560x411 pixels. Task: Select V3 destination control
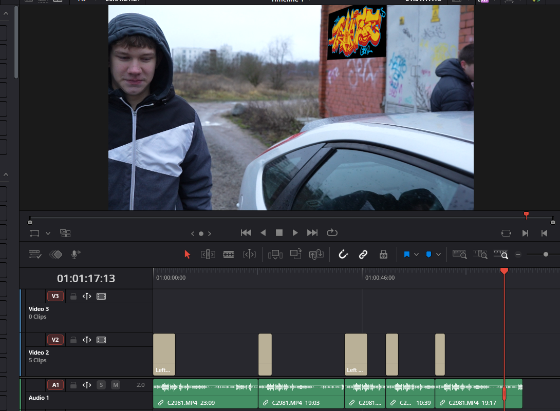click(55, 296)
